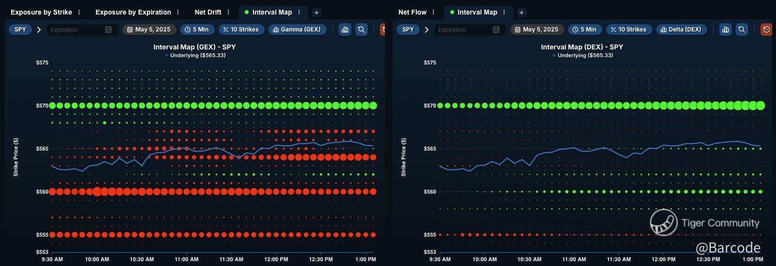This screenshot has height=266, width=776.
Task: Switch to the Exposure by Strike tab
Action: 41,12
